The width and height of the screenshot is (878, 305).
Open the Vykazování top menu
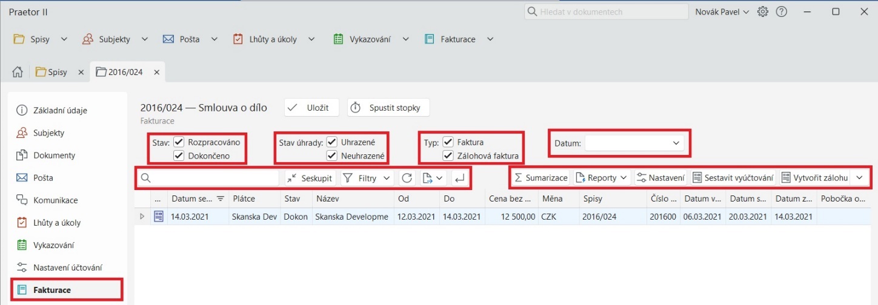point(371,39)
